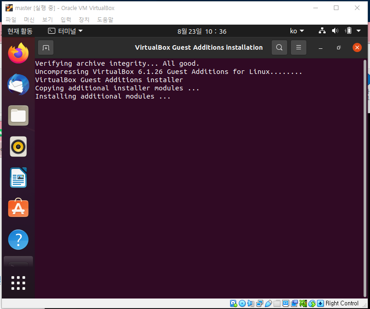370x309 pixels.
Task: Click the Right Control host key label
Action: pyautogui.click(x=342, y=304)
